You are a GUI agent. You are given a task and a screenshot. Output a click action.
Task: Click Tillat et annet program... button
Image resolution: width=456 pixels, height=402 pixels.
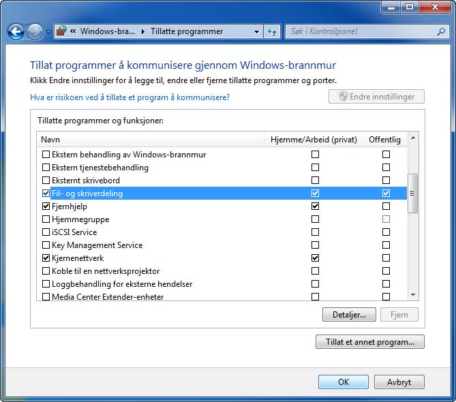[370, 342]
